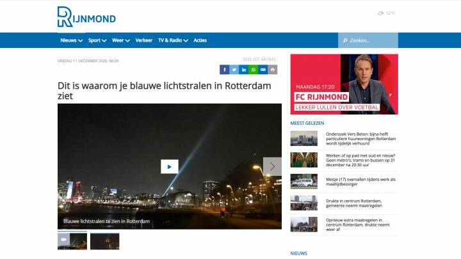Screen dimensions: 461x259
Task: Share article on LinkedIn
Action: (243, 70)
